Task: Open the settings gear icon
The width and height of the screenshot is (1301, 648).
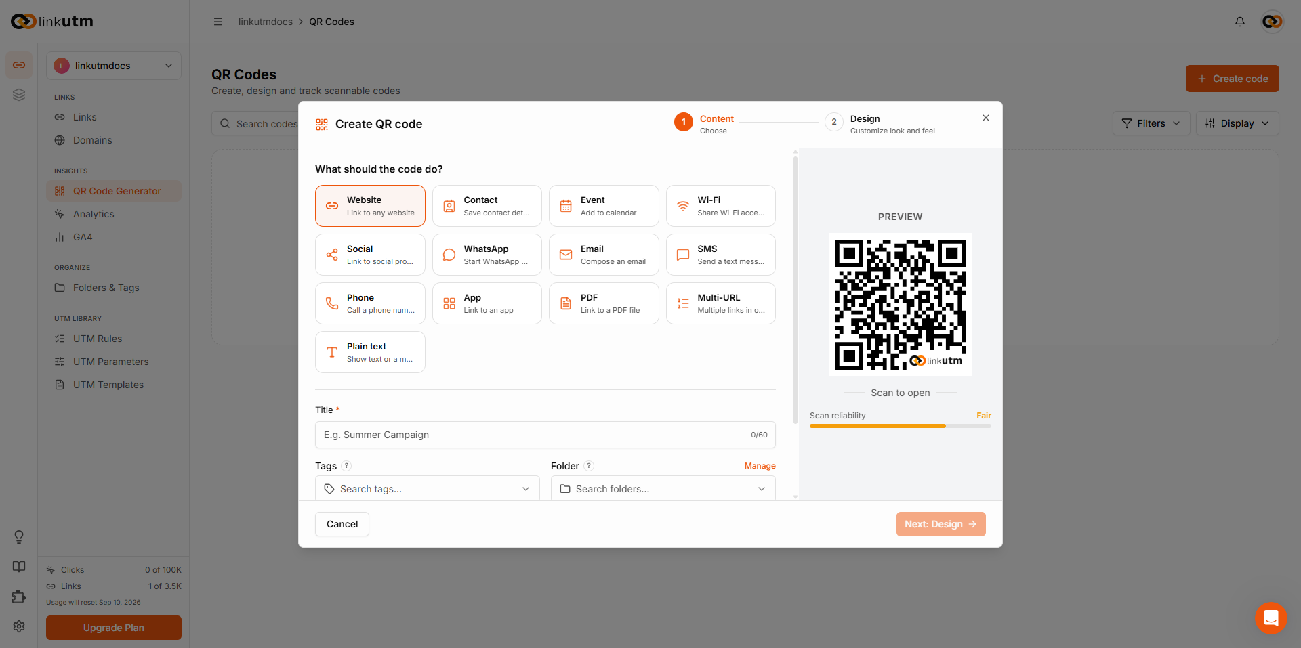Action: point(19,626)
